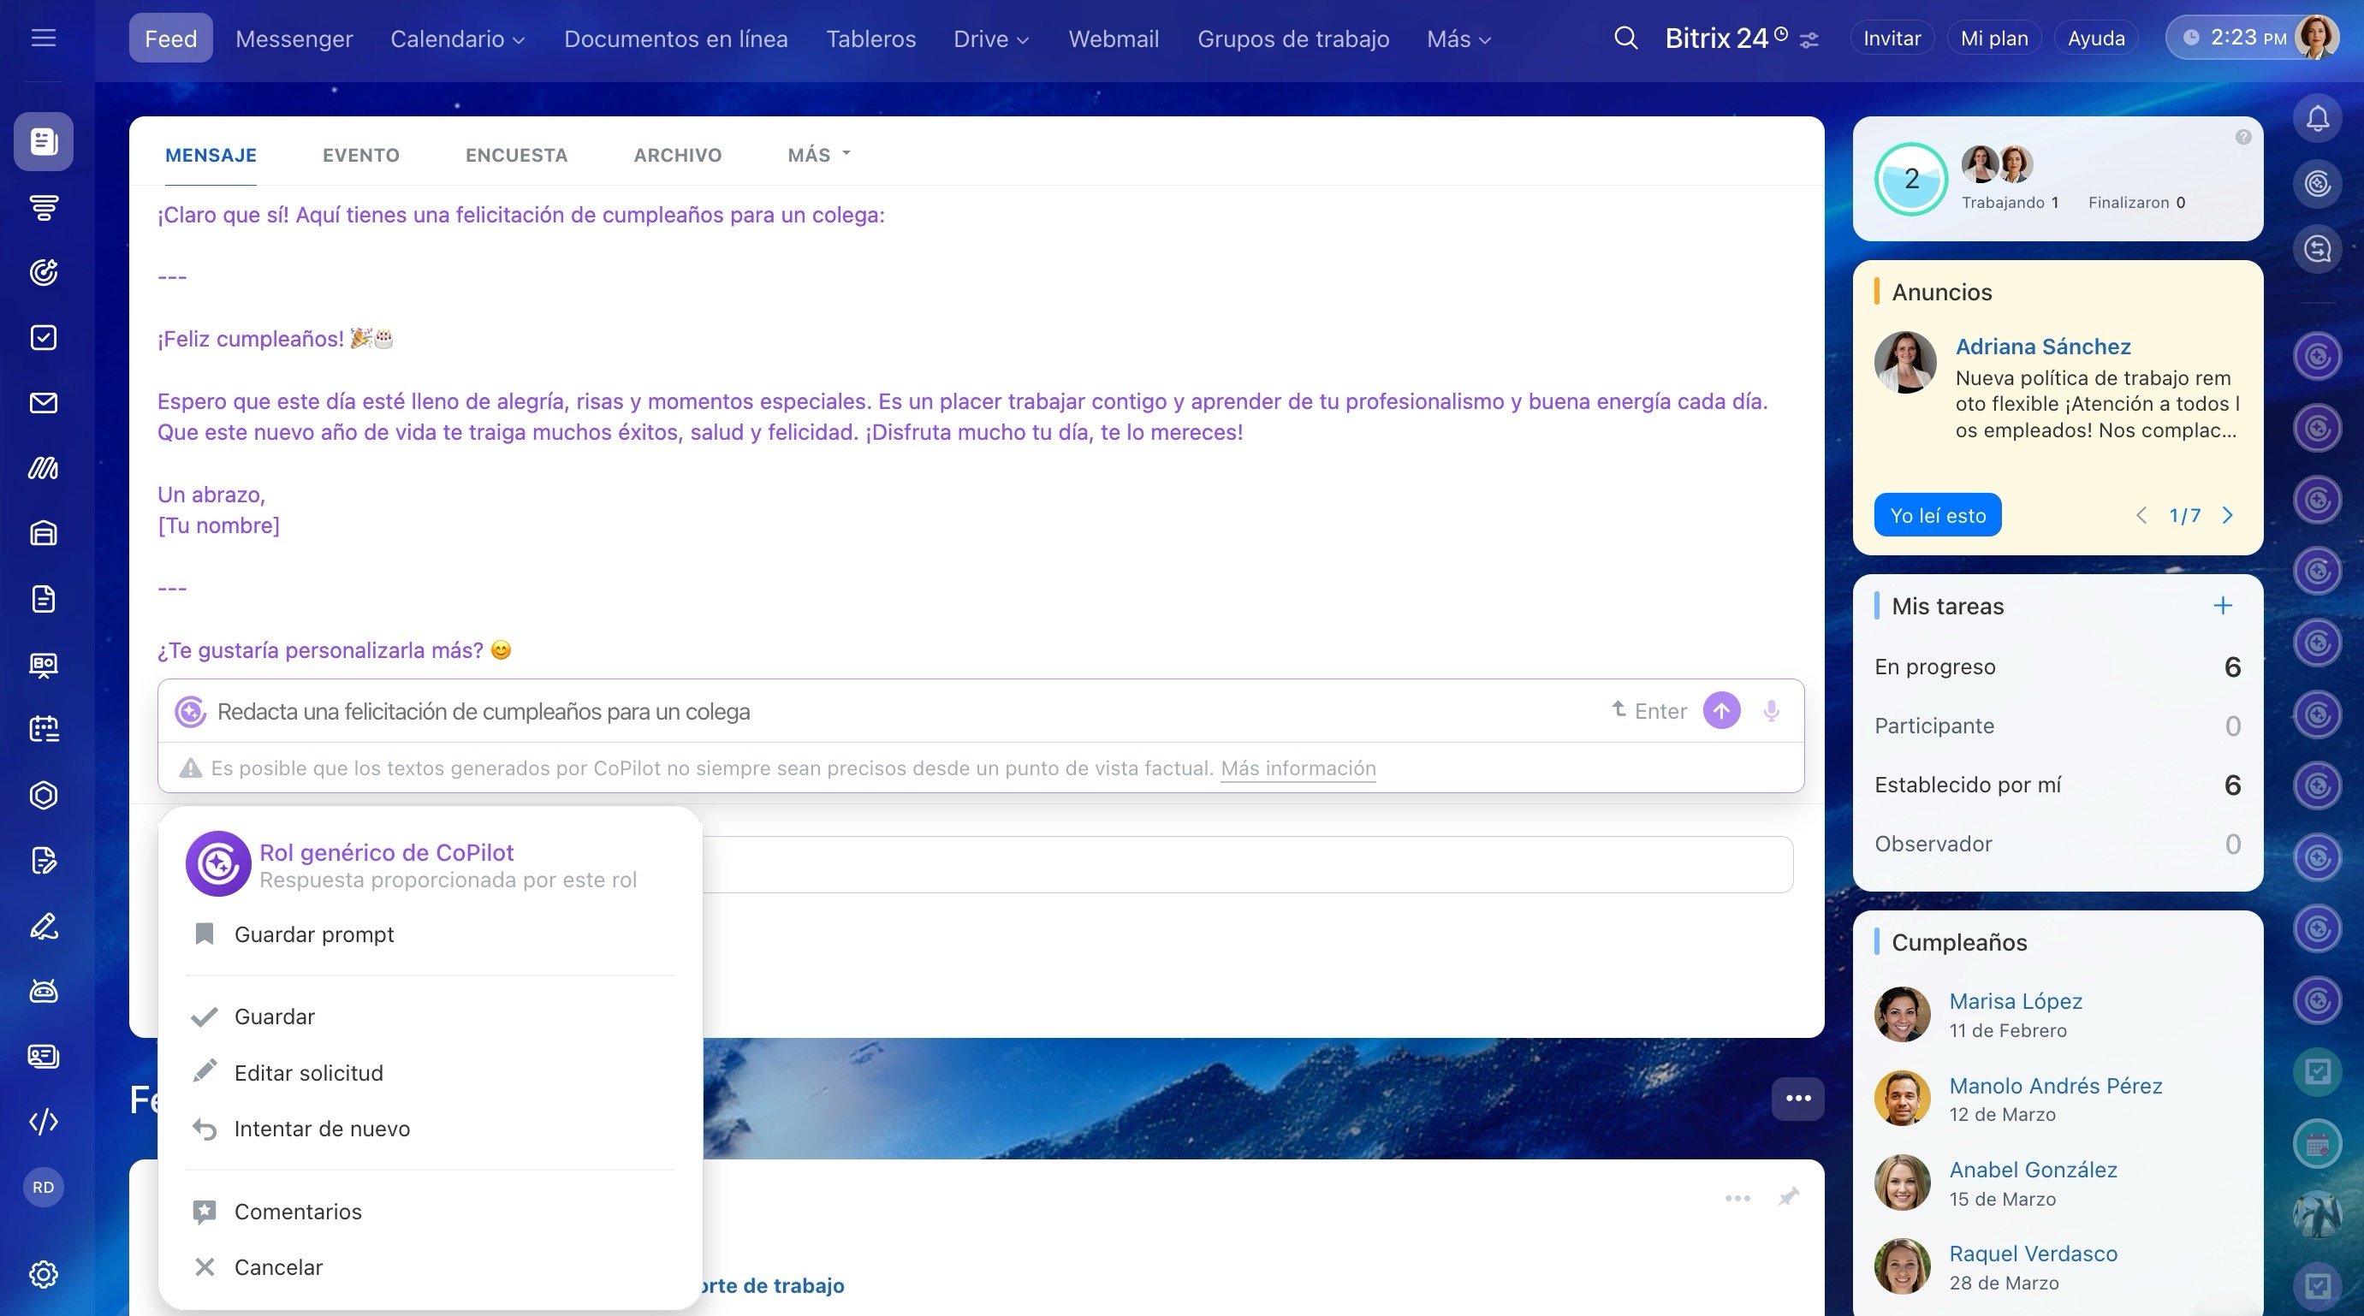Click the settings gear in left sidebar
The image size is (2364, 1316).
click(x=43, y=1274)
